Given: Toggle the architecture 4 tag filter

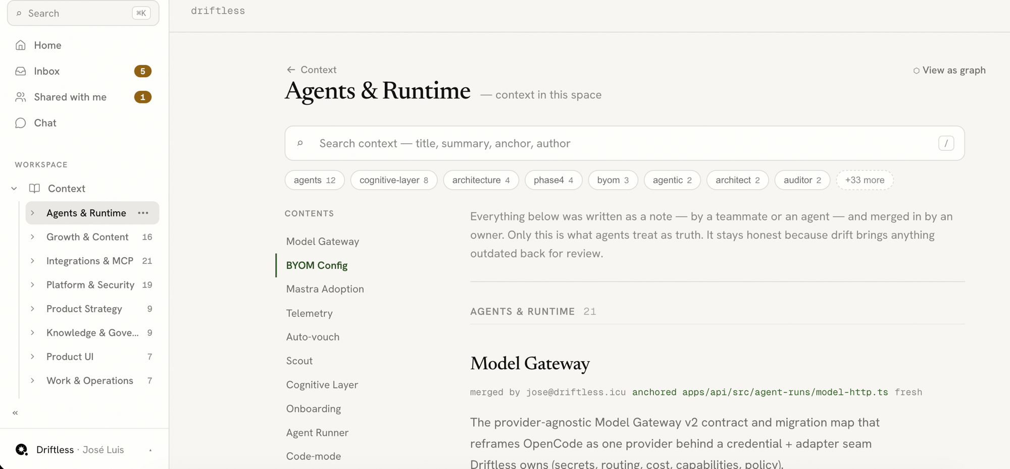Looking at the screenshot, I should click(481, 180).
